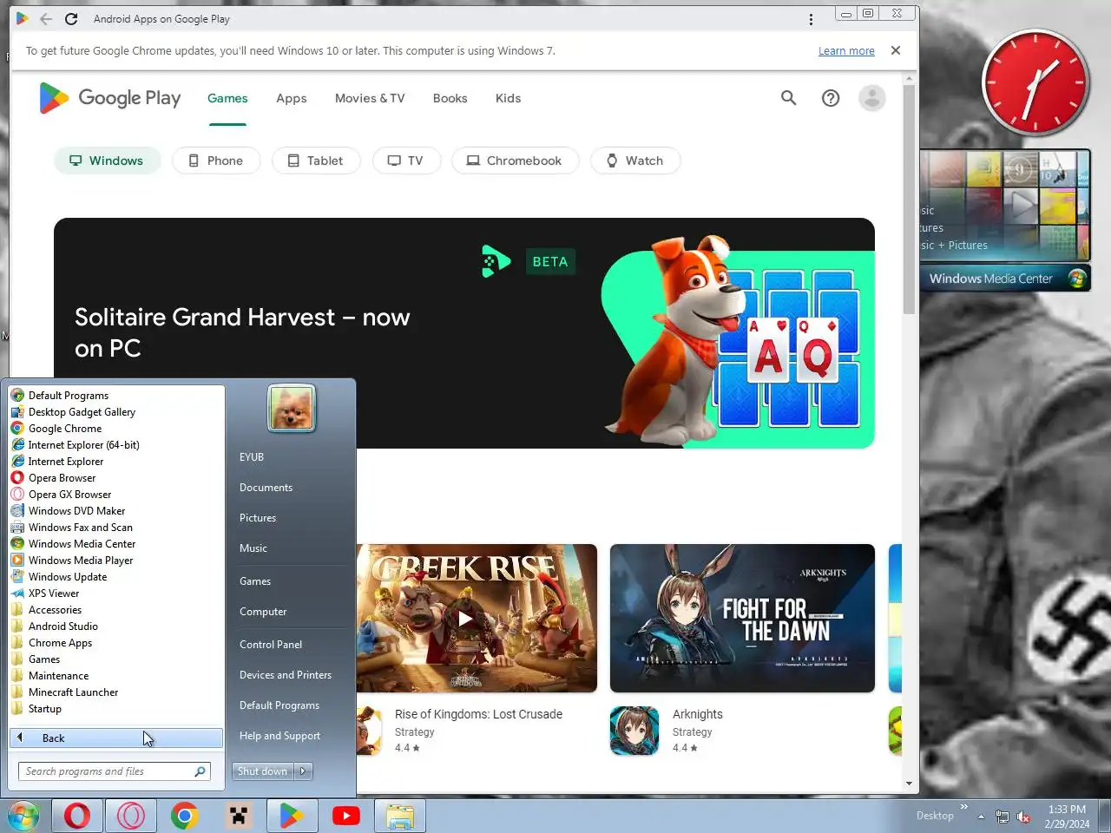
Task: Go back with browser back arrow
Action: click(46, 18)
